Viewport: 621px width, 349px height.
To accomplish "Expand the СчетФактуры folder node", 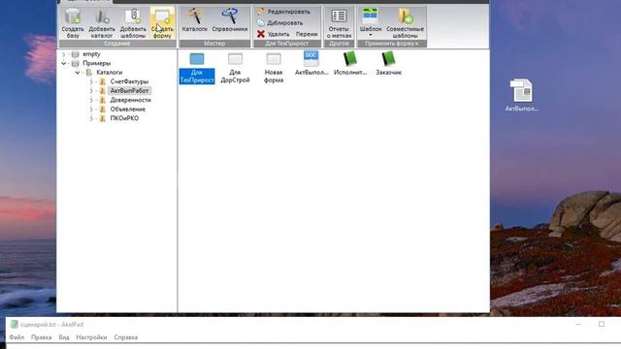I will click(91, 81).
